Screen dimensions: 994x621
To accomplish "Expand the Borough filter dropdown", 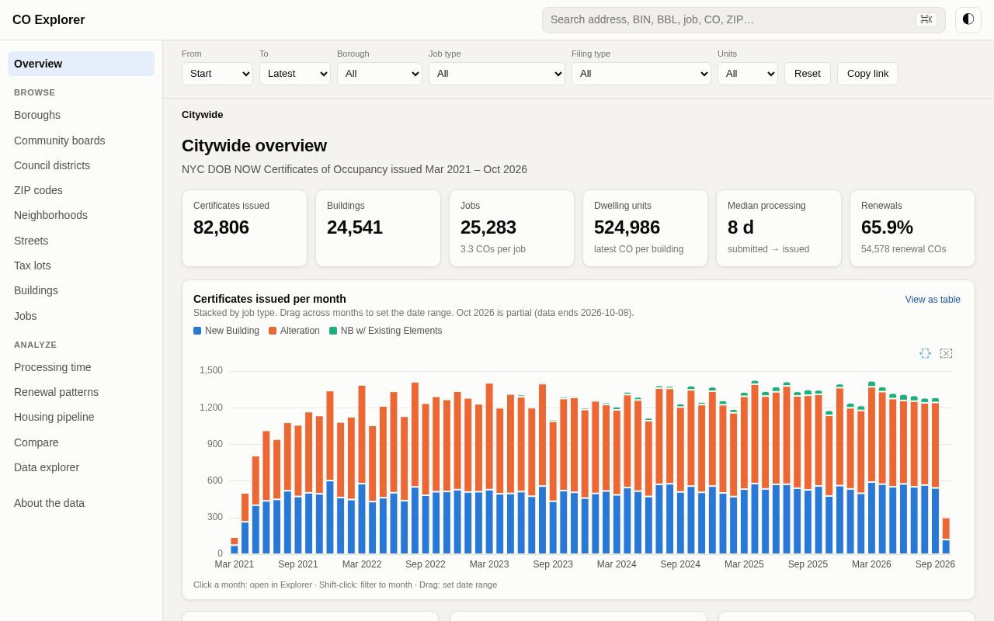I will point(380,74).
